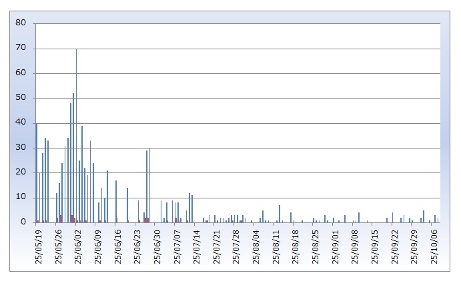Click the 25/07/28 date label
The image size is (461, 281).
click(x=236, y=245)
